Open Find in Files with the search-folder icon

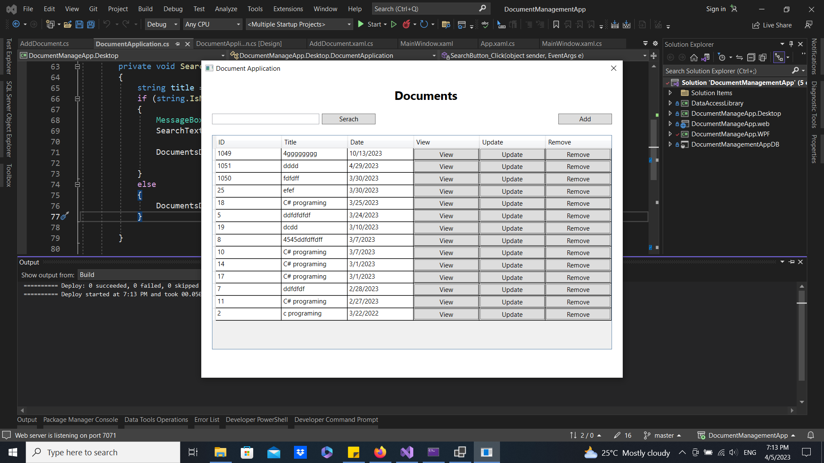[446, 24]
